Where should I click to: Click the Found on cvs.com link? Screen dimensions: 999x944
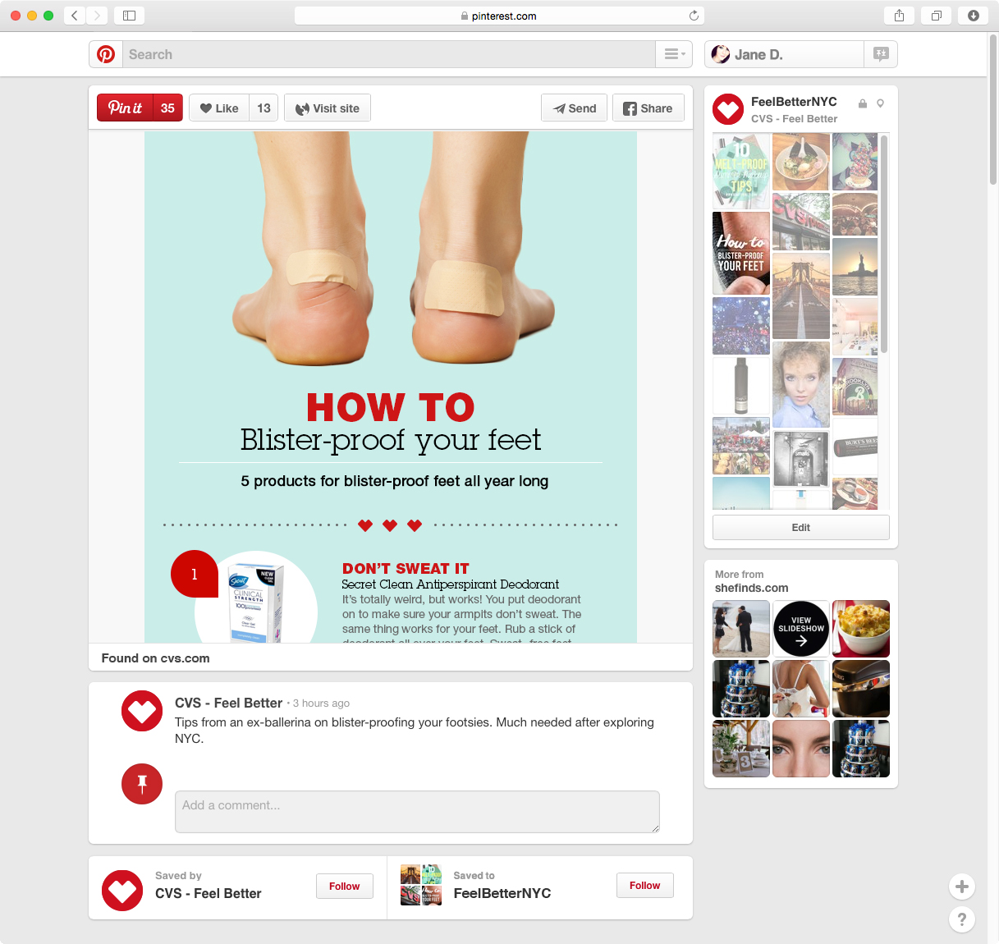[155, 658]
